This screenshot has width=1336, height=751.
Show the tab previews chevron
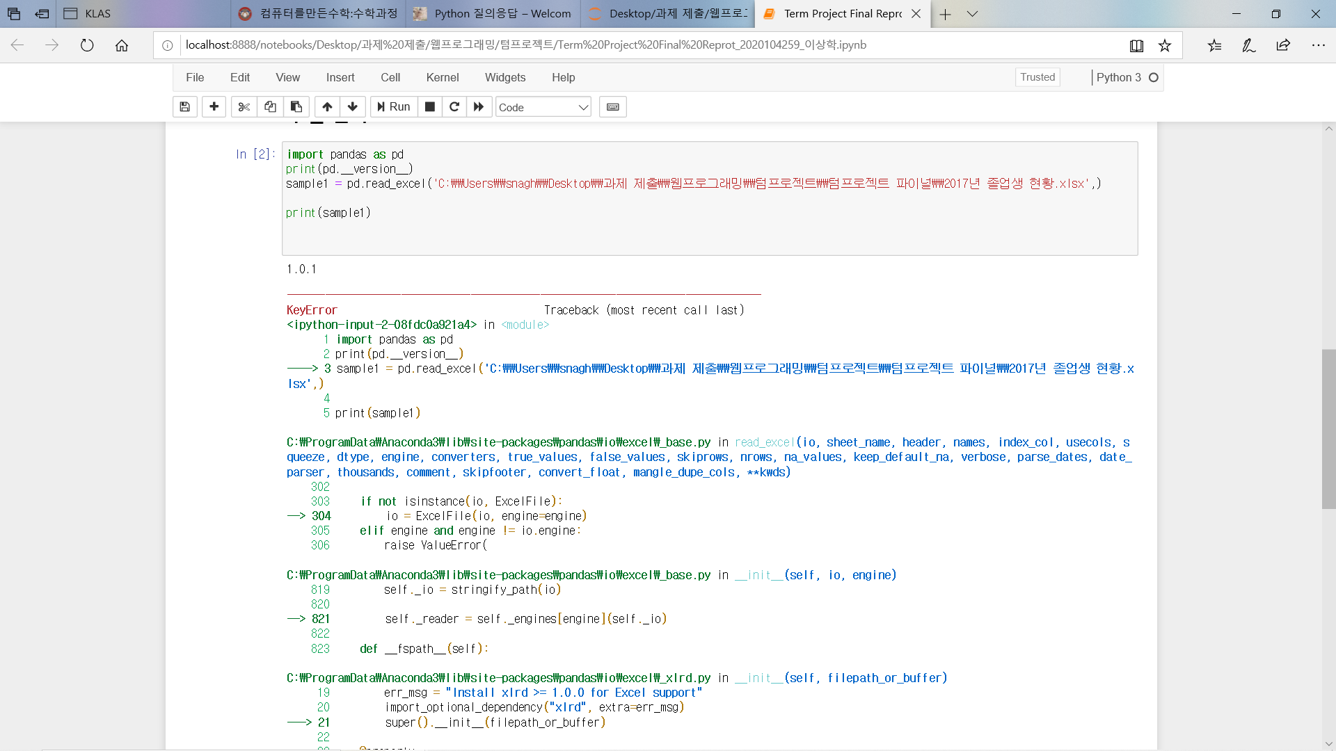click(972, 14)
